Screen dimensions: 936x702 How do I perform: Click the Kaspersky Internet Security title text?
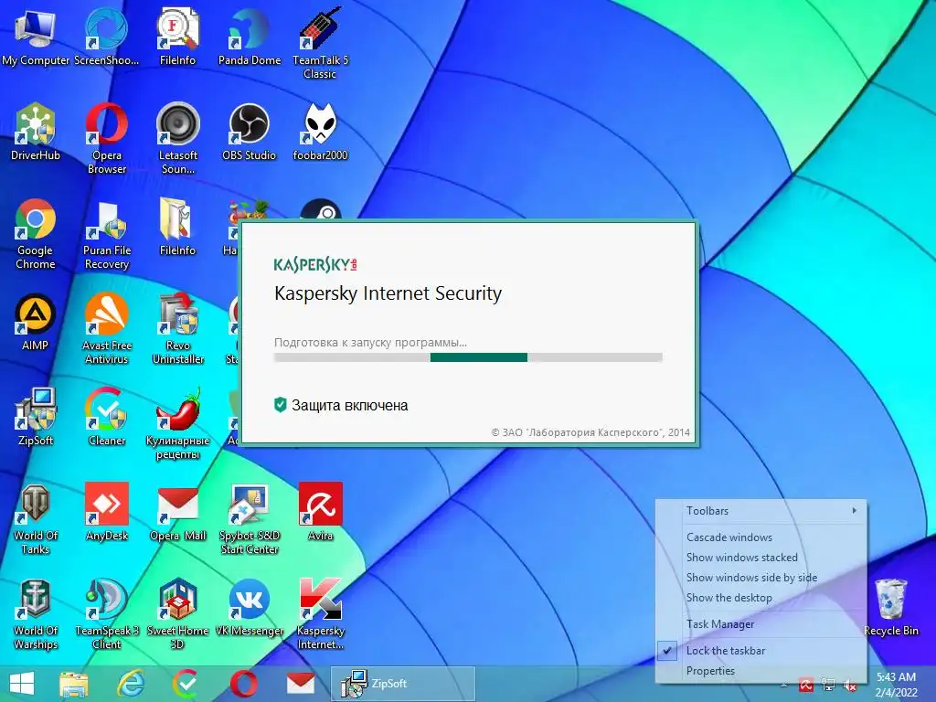[x=388, y=293]
